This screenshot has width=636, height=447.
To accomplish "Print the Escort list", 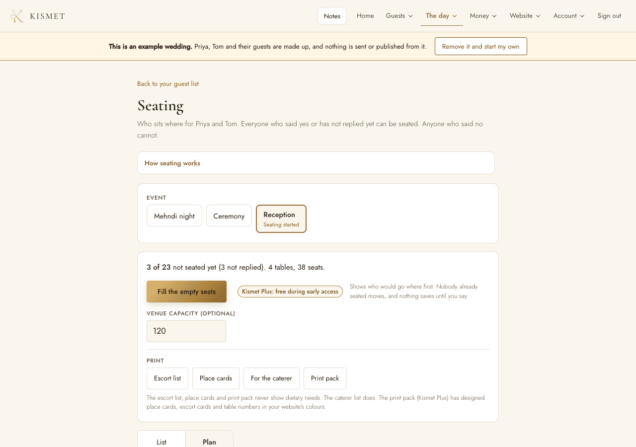I will (x=167, y=378).
